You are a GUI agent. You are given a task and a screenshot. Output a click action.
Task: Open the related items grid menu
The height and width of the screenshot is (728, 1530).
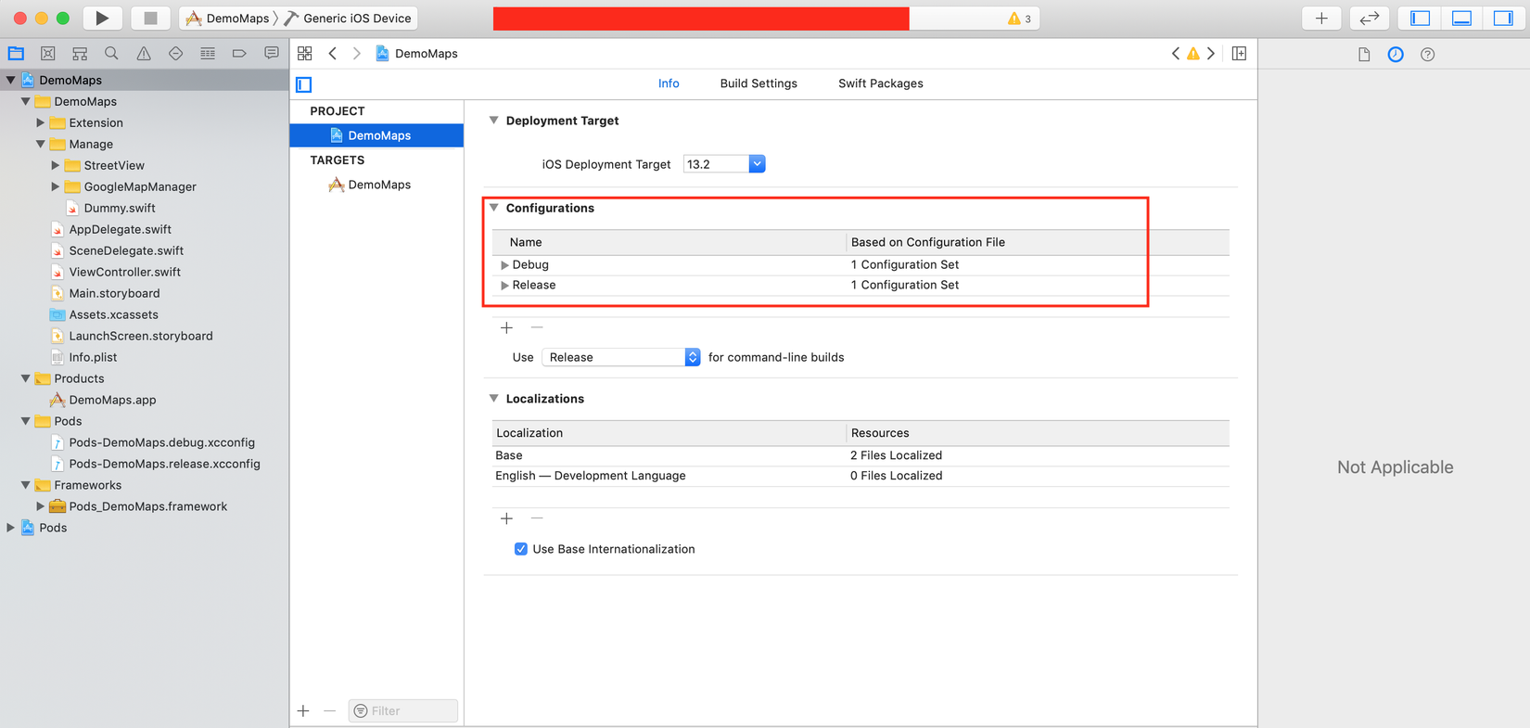(x=305, y=54)
